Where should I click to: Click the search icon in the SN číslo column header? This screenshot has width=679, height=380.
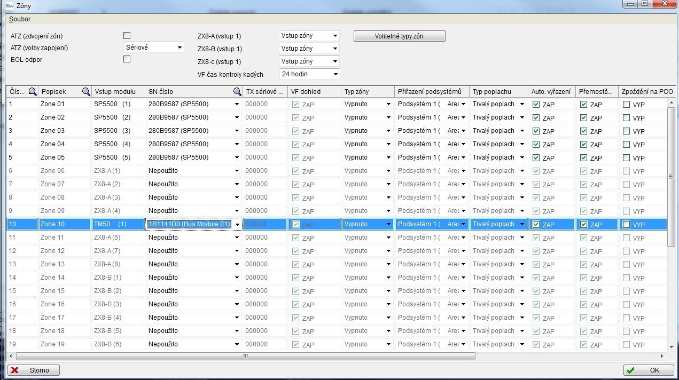[237, 92]
